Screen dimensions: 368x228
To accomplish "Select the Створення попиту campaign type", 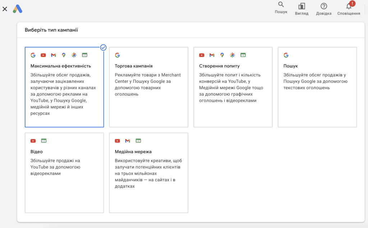I will 233,87.
